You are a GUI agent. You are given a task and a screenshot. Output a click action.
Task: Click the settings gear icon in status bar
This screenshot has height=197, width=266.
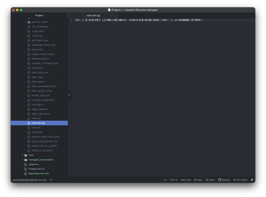(252, 180)
